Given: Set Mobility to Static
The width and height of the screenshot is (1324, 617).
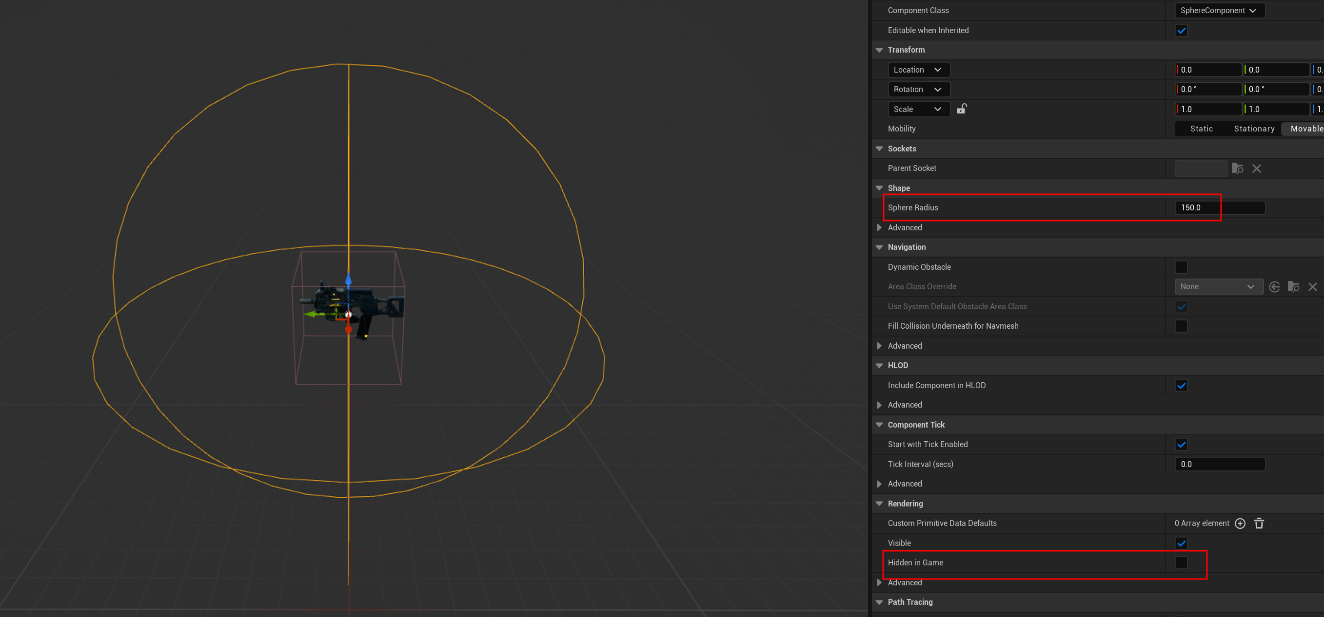Looking at the screenshot, I should click(1201, 129).
